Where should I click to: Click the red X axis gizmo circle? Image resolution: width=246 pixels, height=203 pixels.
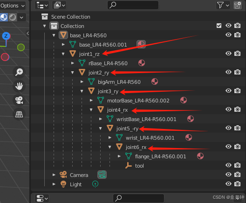coord(5,57)
